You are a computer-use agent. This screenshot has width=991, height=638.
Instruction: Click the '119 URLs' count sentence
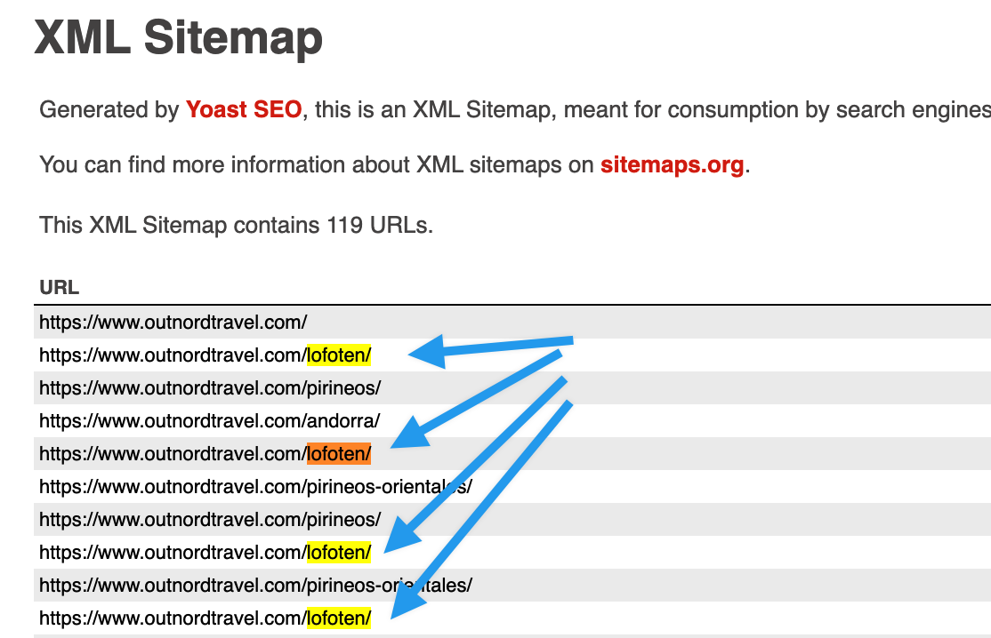click(237, 226)
